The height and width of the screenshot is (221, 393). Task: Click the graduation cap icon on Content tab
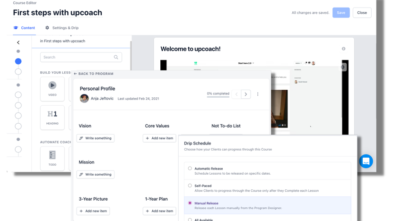pyautogui.click(x=16, y=28)
